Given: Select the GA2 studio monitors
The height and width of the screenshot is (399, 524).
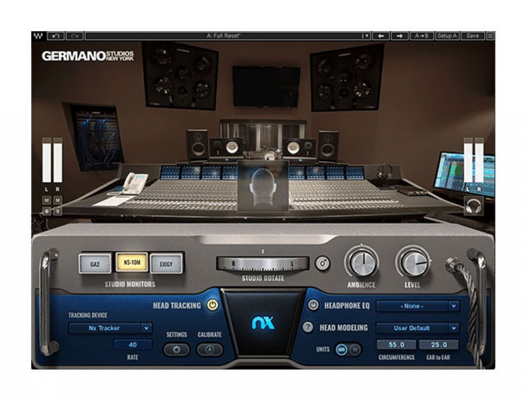Looking at the screenshot, I should click(95, 264).
